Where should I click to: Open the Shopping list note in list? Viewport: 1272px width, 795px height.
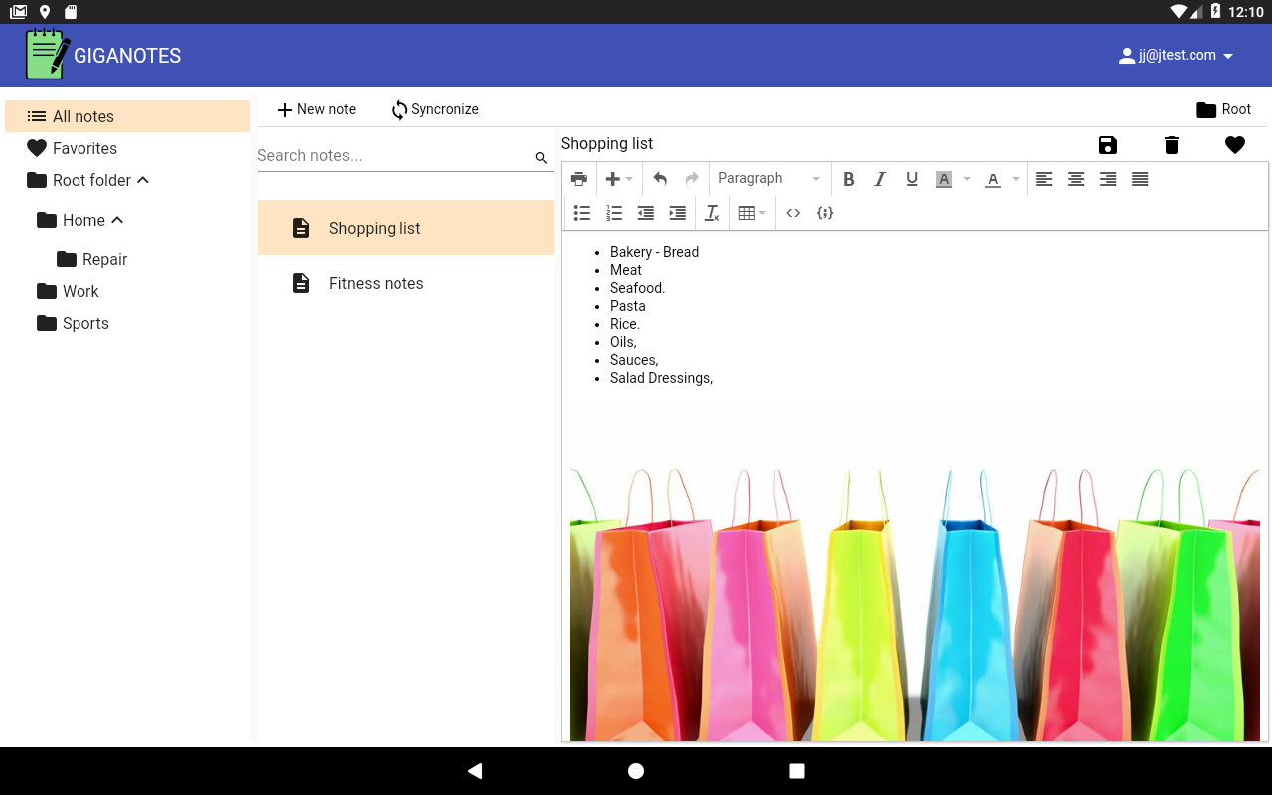(x=405, y=228)
